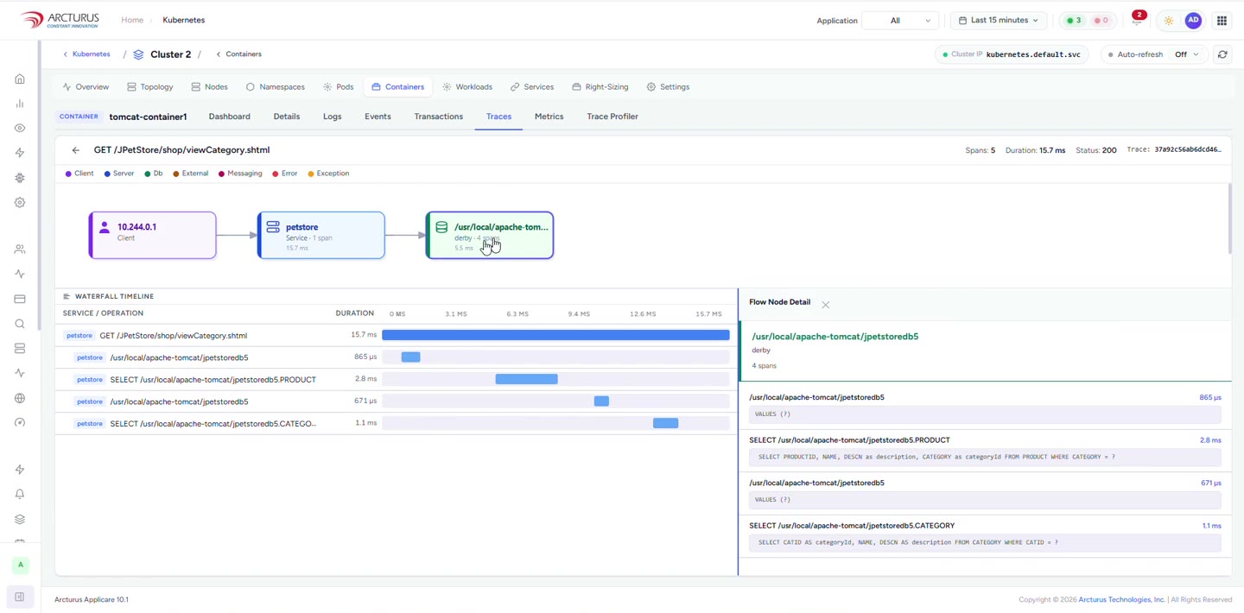Go back to Kubernetes breadcrumb link
The width and height of the screenshot is (1244, 613).
pos(86,54)
